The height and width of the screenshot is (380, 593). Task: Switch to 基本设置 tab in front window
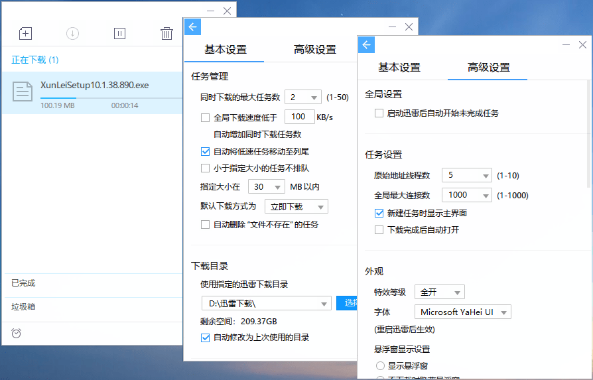pyautogui.click(x=399, y=68)
